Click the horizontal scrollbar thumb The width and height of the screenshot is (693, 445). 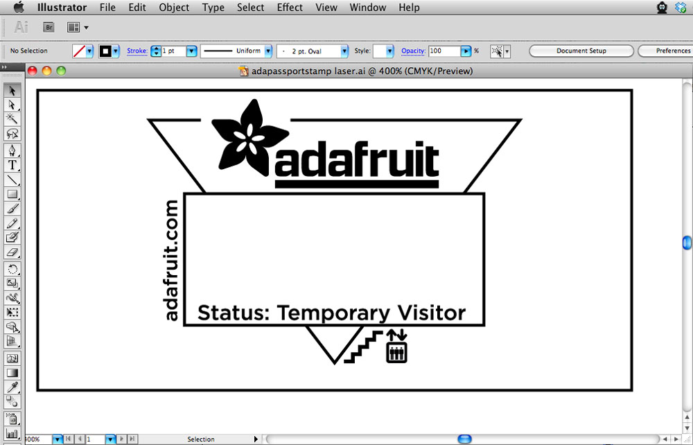[x=464, y=439]
